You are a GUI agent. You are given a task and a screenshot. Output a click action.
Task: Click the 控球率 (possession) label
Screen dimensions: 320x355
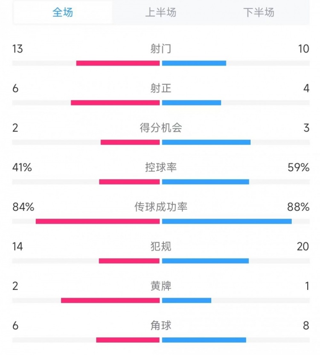pos(160,167)
